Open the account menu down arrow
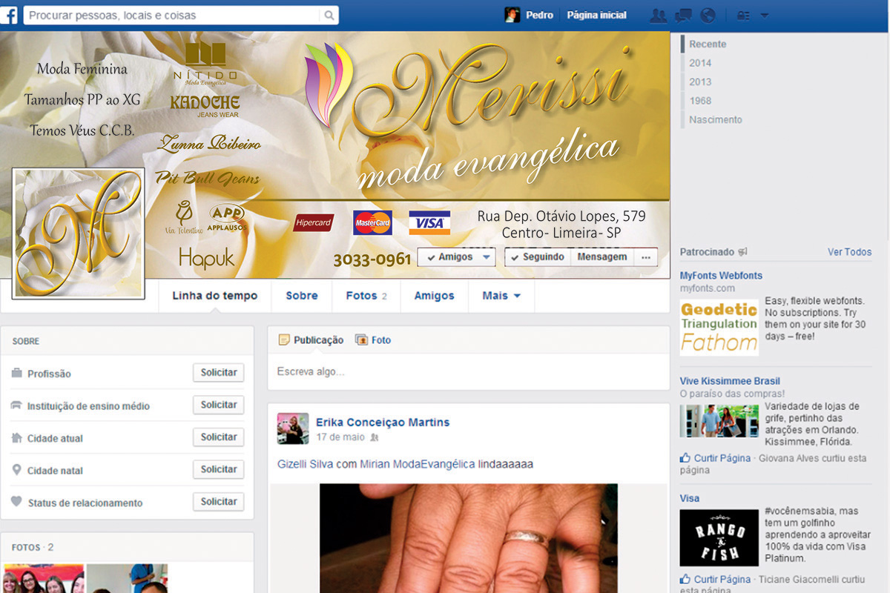The image size is (890, 593). click(x=765, y=16)
